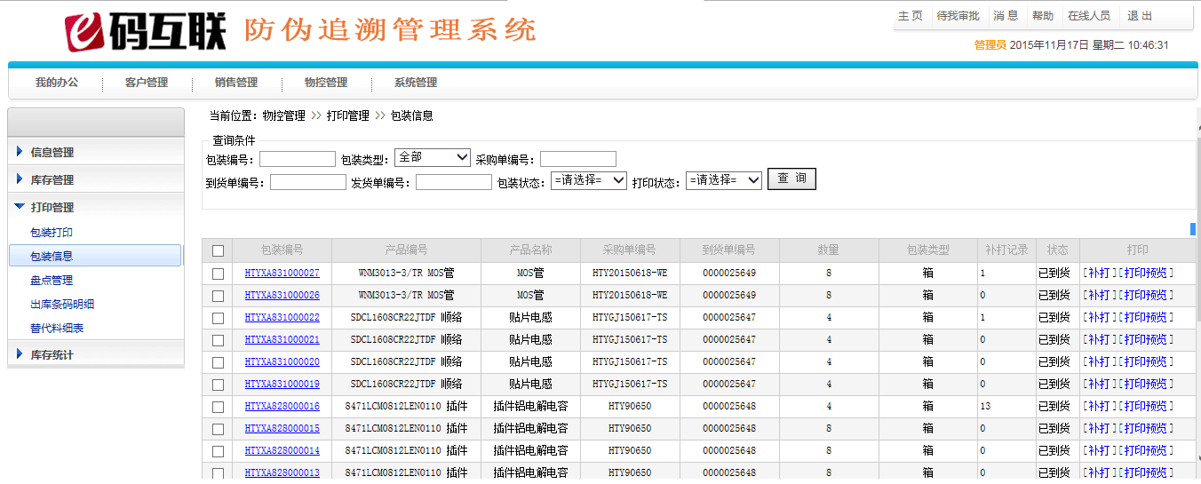The image size is (1201, 484).
Task: Click 打印预览 for row HTYXA831000026
Action: 1145,296
